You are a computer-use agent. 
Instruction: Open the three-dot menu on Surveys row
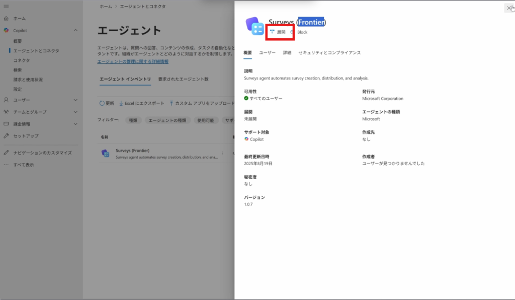point(223,153)
